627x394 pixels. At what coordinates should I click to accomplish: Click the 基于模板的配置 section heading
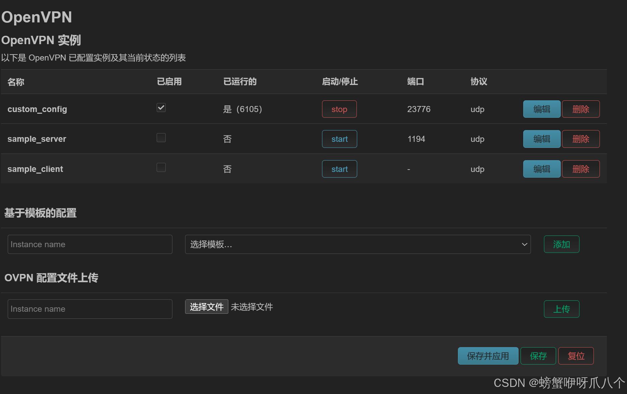click(x=41, y=213)
